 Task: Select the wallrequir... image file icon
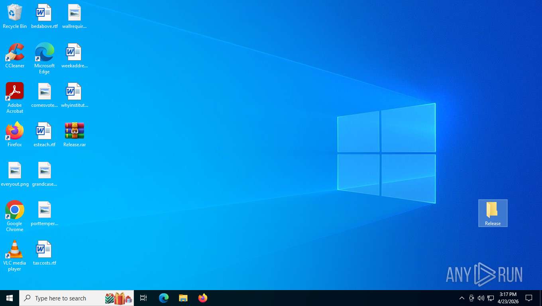pos(75,17)
